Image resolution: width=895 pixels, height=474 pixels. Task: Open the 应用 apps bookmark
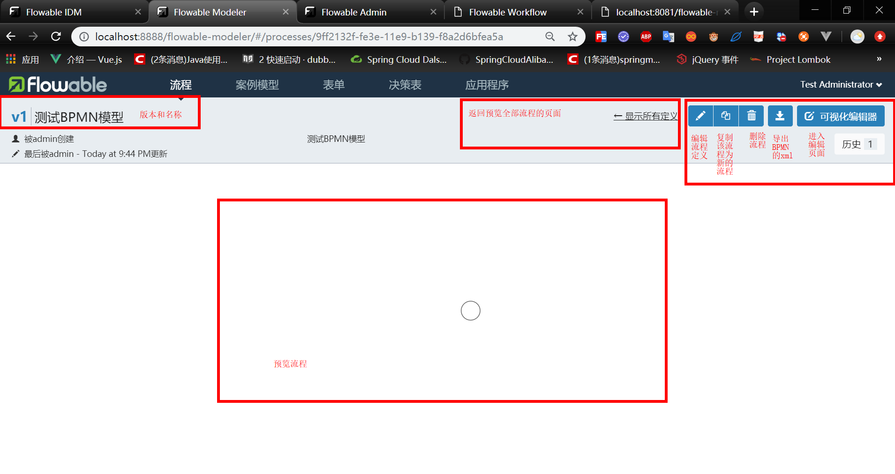coord(23,59)
